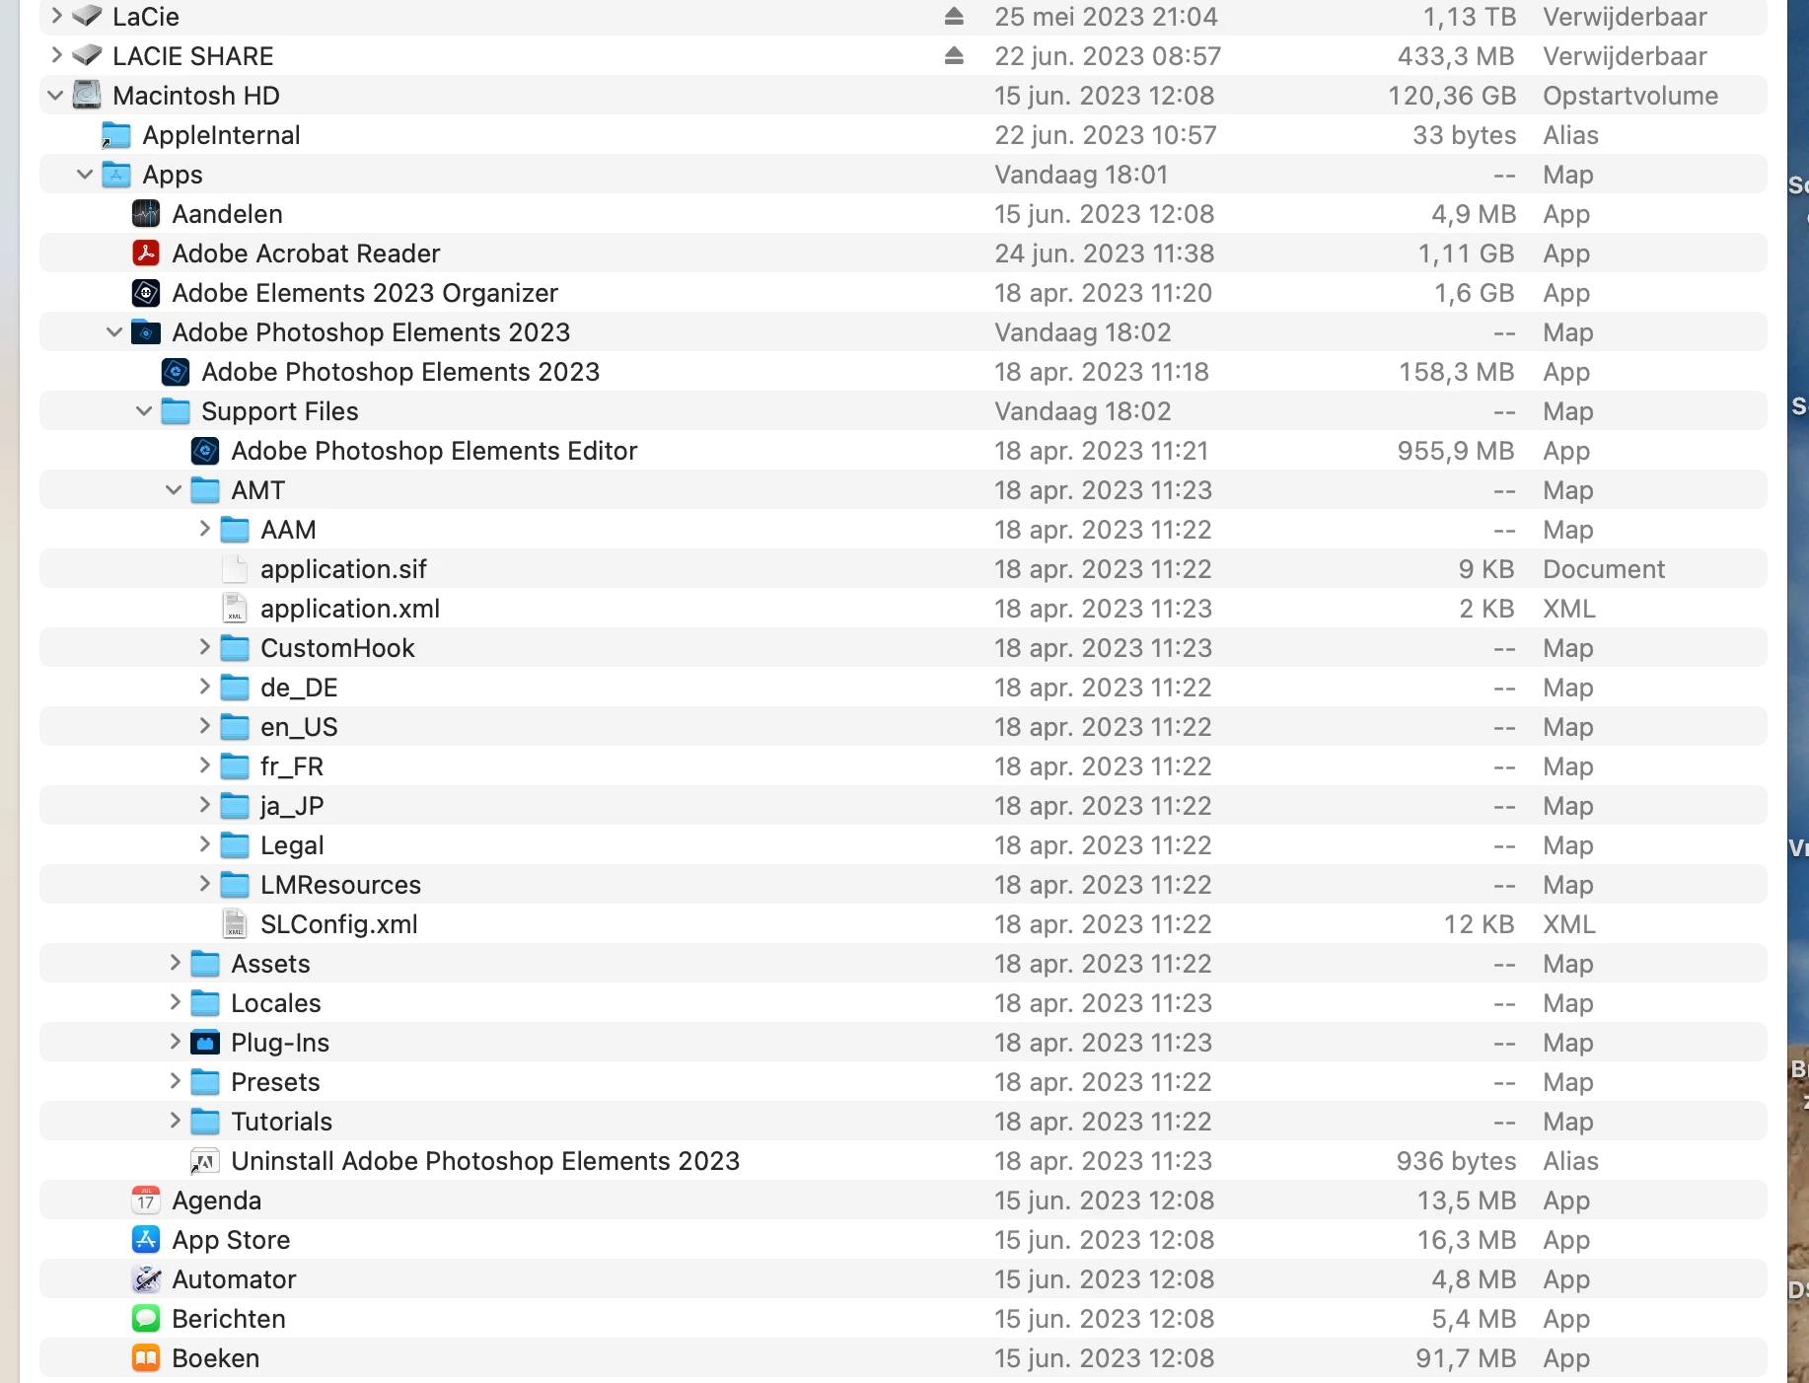Click the '955,9 MB' size value
The width and height of the screenshot is (1809, 1383).
[x=1456, y=451]
